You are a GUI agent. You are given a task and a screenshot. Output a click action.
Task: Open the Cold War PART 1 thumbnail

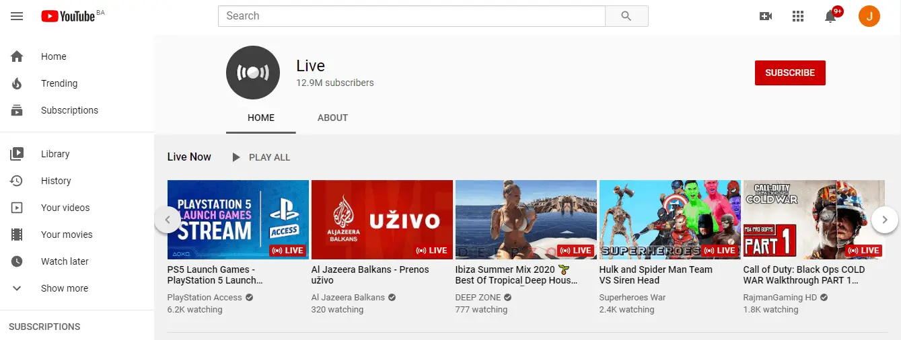click(x=814, y=220)
